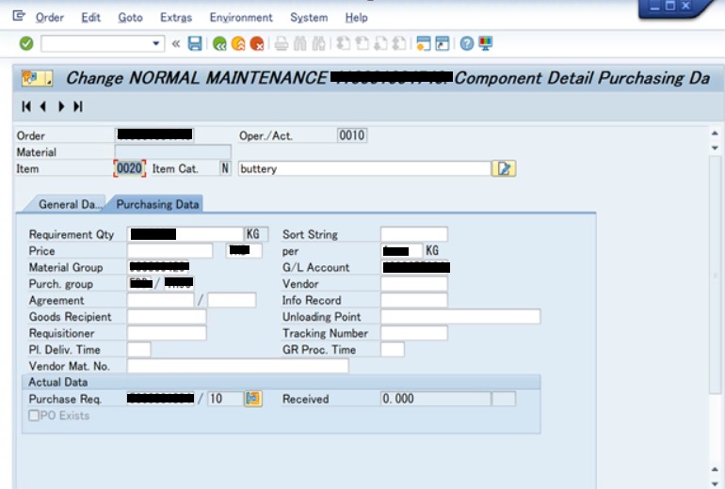Click the Save disk icon
The image size is (725, 489).
pos(195,43)
